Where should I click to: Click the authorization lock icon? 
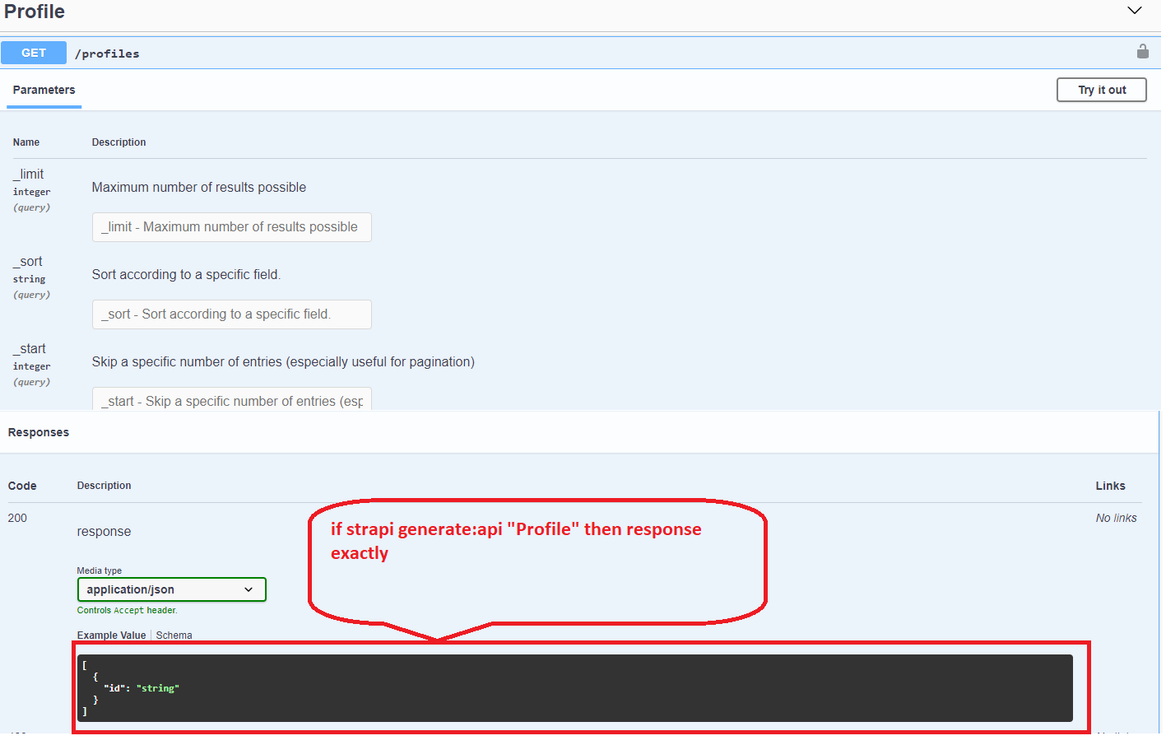[x=1142, y=51]
